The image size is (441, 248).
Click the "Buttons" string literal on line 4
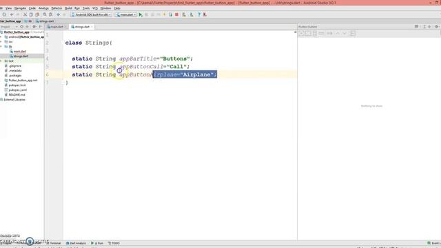[174, 59]
